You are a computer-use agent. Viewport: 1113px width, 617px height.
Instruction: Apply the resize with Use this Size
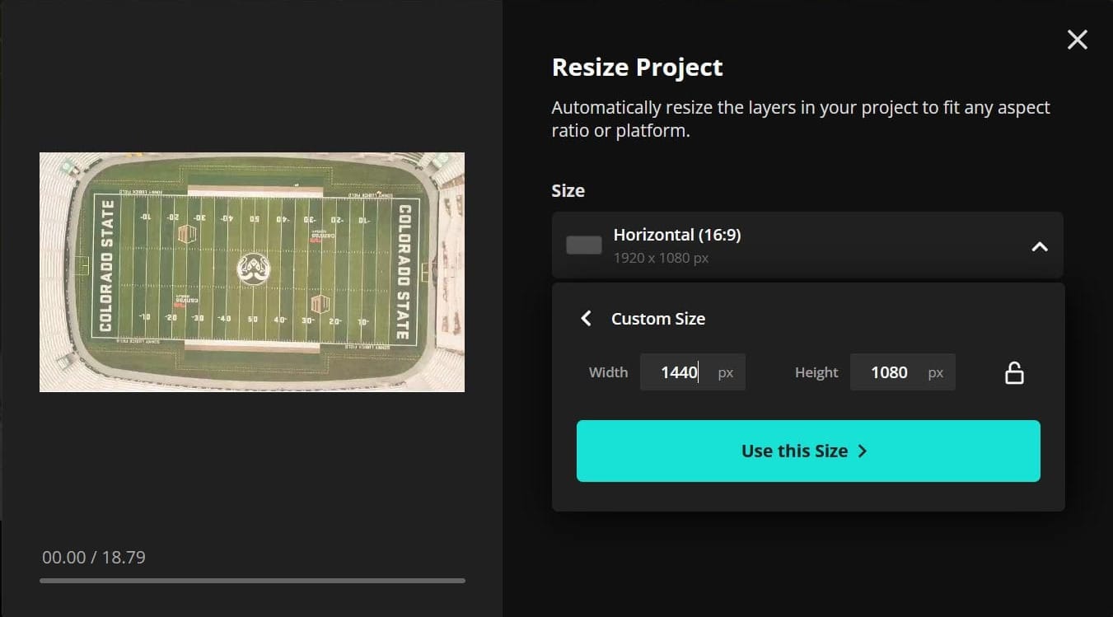808,451
